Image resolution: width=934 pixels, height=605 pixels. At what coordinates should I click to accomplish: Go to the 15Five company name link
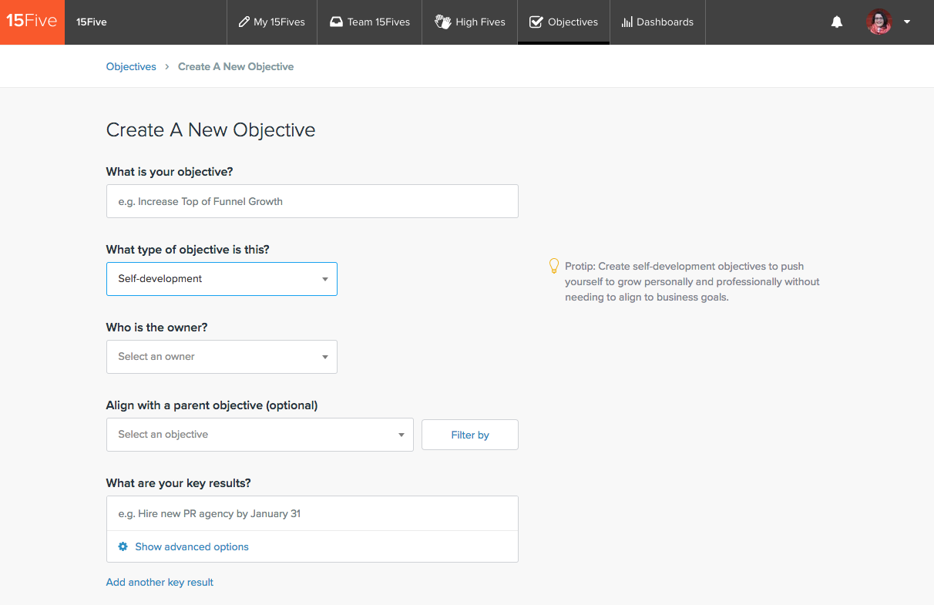pos(92,22)
